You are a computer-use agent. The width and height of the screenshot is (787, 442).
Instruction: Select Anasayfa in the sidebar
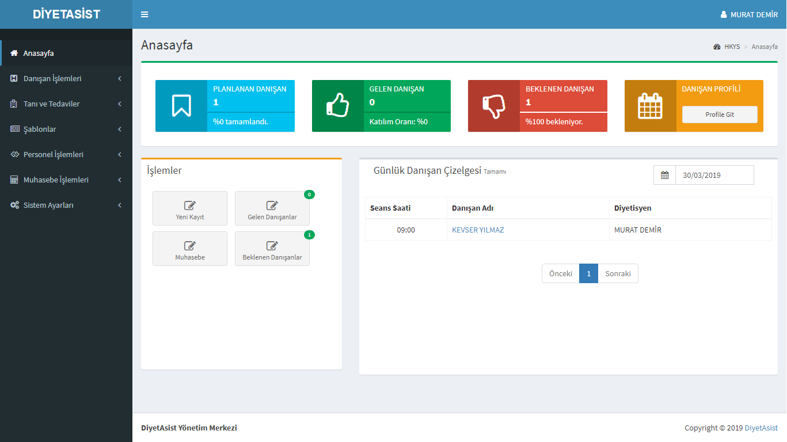click(66, 53)
